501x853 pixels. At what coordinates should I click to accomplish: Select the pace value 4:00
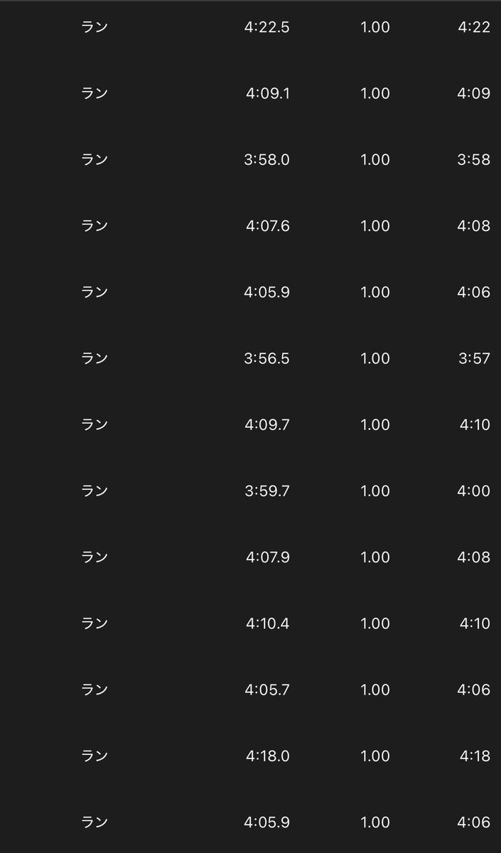pos(474,490)
